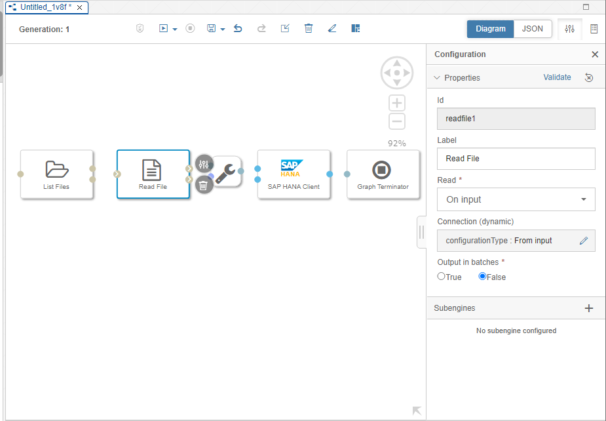606x421 pixels.
Task: Switch to the Diagram view tab
Action: (x=490, y=29)
